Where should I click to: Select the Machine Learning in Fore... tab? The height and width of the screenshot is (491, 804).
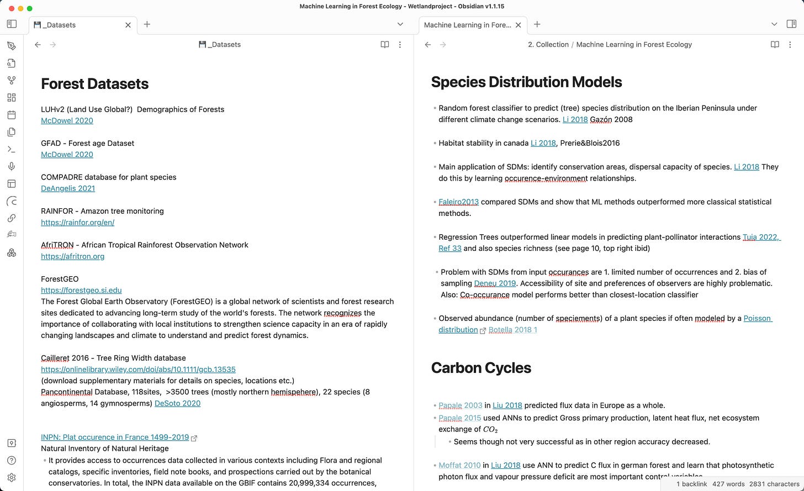[x=473, y=25]
